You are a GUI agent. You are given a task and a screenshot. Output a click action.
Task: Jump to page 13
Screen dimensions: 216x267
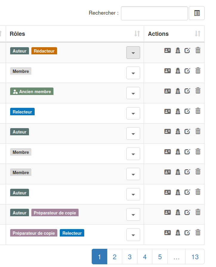[x=195, y=257]
